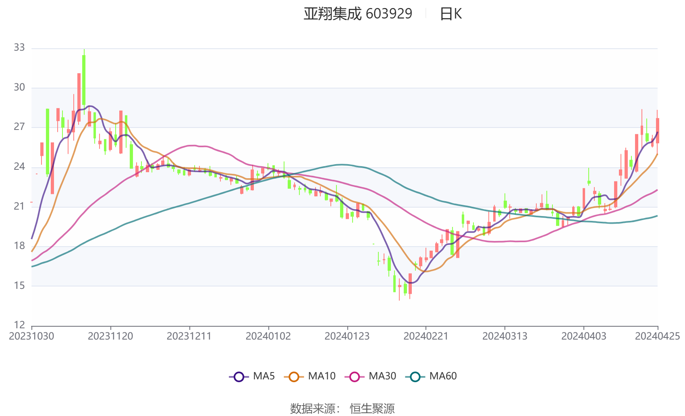685x416 pixels.
Task: Click the 20240425 date axis label
Action: [x=658, y=336]
